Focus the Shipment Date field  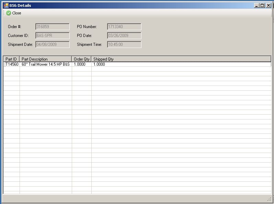click(52, 44)
